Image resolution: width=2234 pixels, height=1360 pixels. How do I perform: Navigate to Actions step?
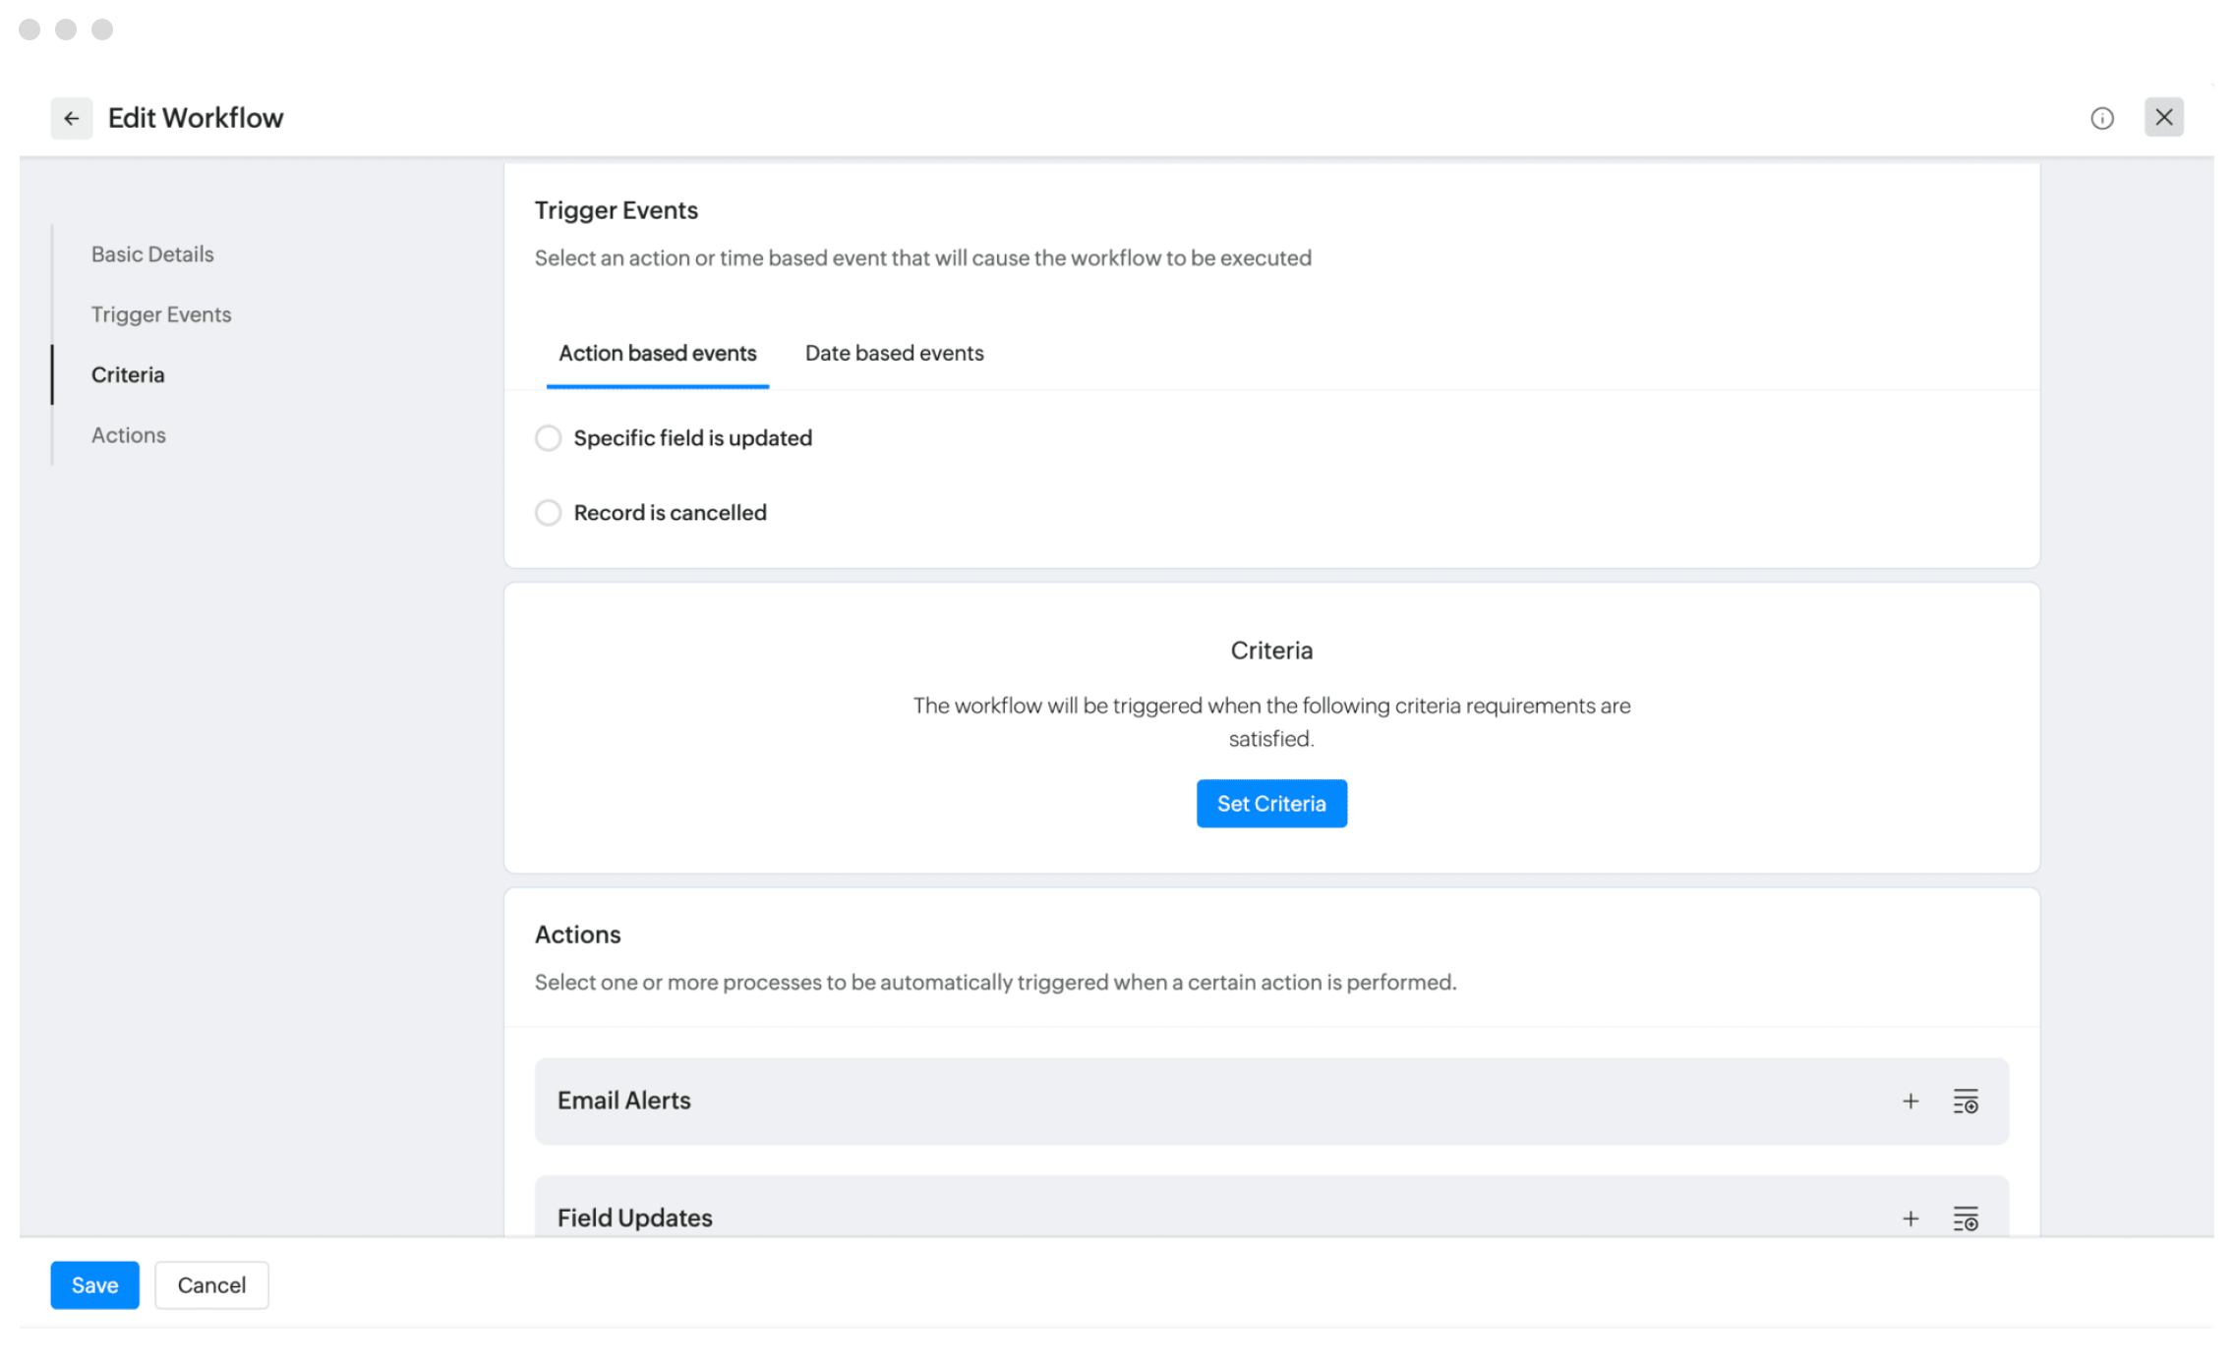click(x=128, y=433)
